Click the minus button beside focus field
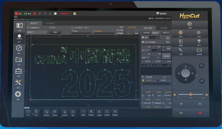 click(x=163, y=50)
